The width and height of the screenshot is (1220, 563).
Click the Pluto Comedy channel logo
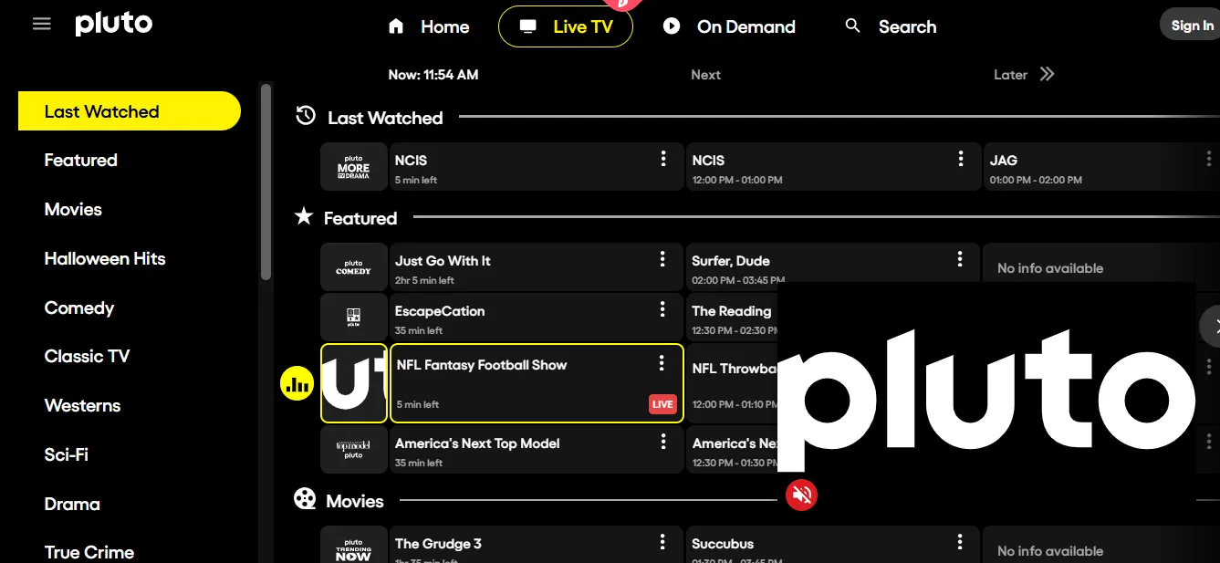(x=353, y=266)
